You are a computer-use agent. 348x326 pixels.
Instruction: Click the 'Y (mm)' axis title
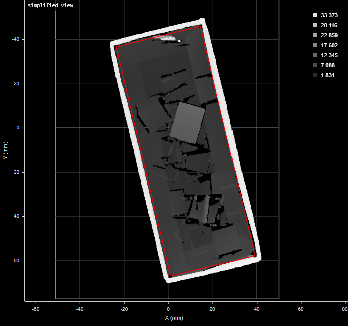pos(6,150)
